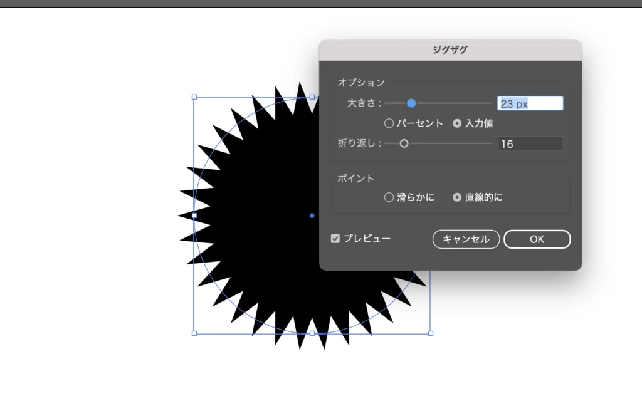The height and width of the screenshot is (401, 642).
Task: Click the ジグザグ dialog title bar
Action: pos(450,51)
